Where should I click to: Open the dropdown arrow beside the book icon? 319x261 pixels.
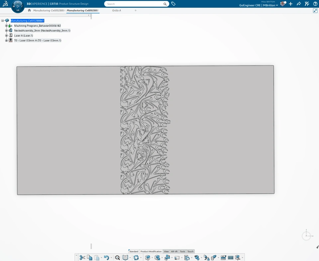(130, 258)
